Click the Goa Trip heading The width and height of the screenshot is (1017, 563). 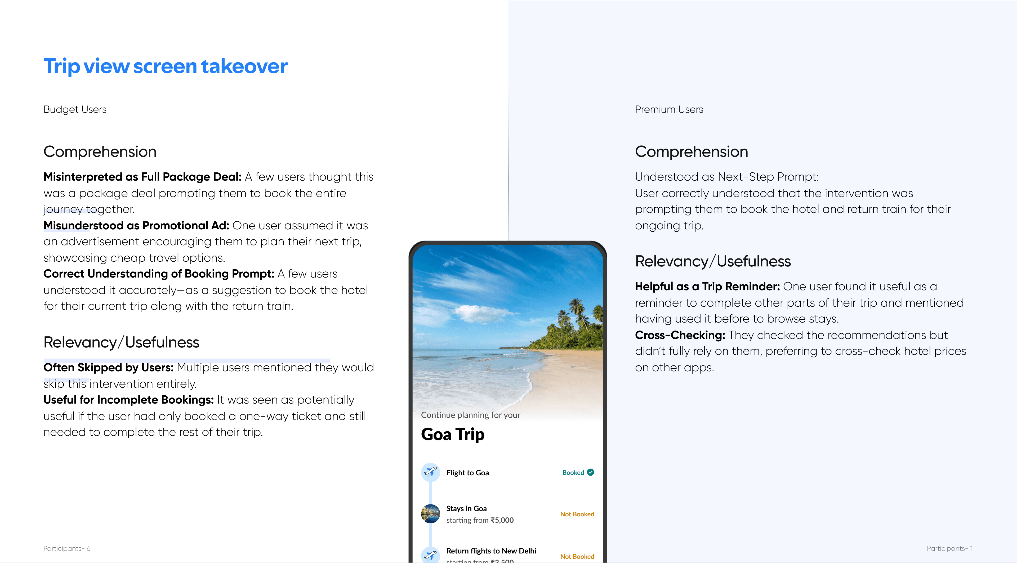(x=452, y=434)
